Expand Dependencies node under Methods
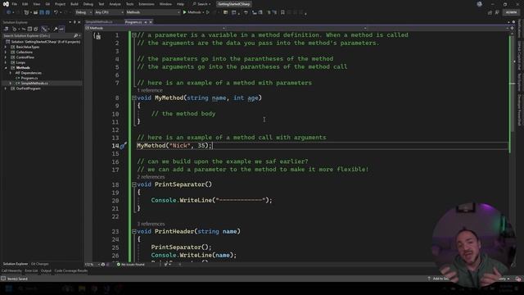 (11, 73)
